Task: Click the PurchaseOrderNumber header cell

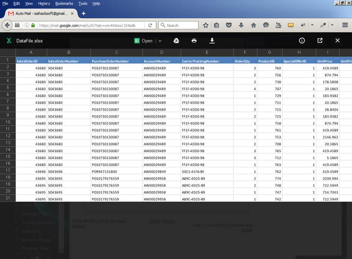Action: pyautogui.click(x=116, y=61)
